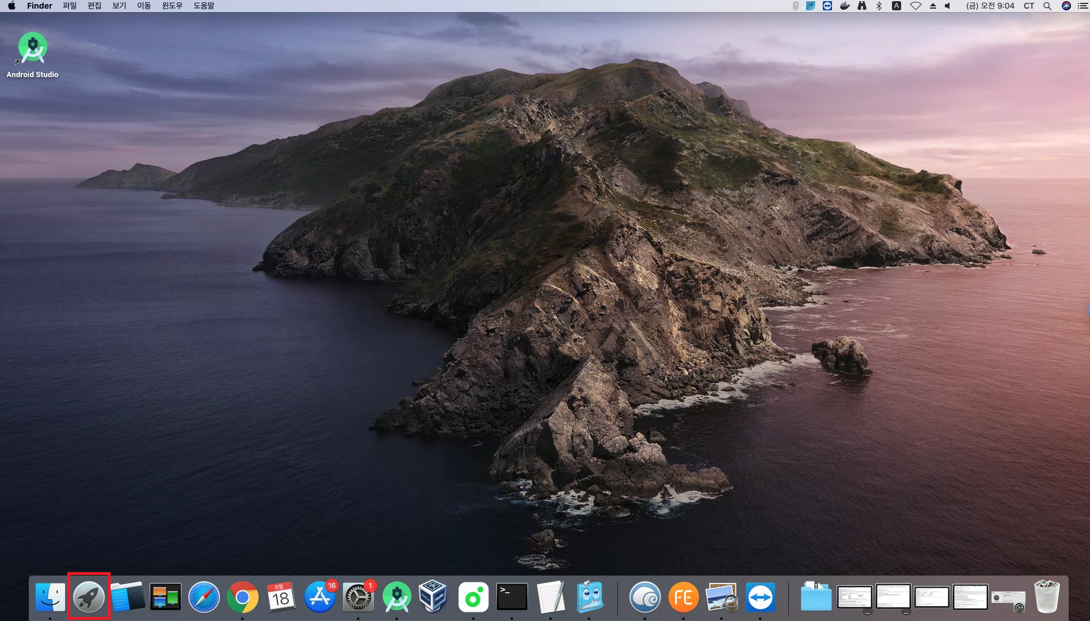Open Notification Center list icon
The image size is (1090, 621).
[x=1083, y=6]
